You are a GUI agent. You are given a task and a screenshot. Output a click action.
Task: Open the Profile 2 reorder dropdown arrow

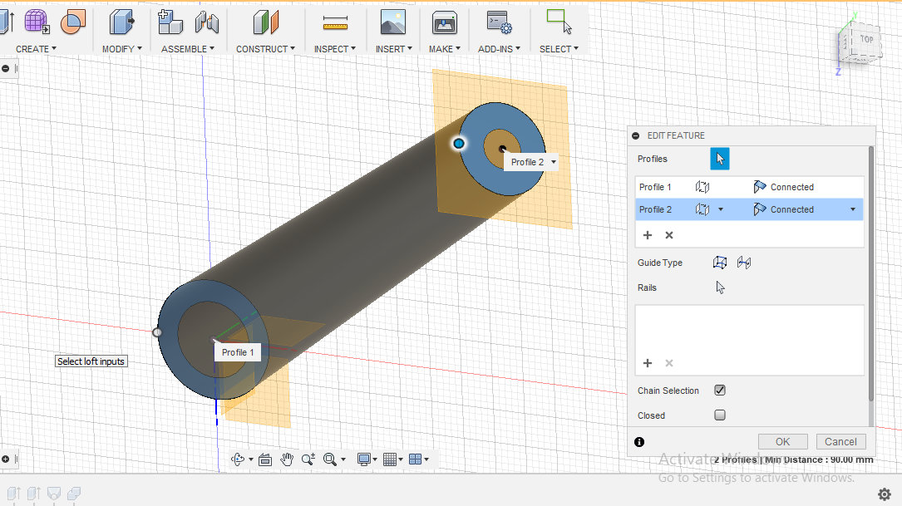720,209
